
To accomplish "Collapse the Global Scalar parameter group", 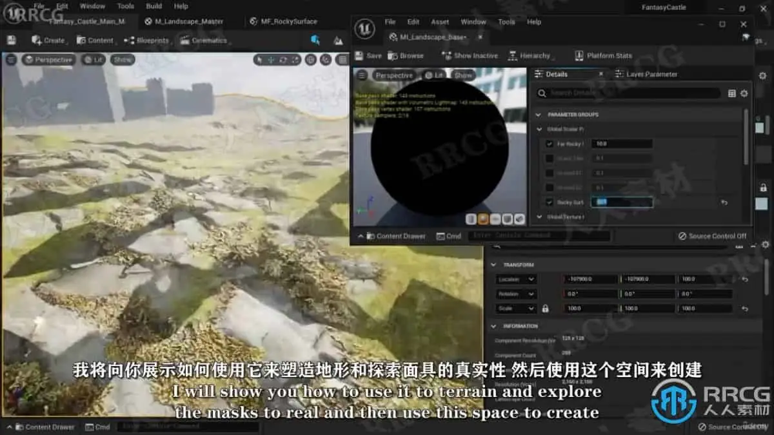I will click(x=539, y=129).
